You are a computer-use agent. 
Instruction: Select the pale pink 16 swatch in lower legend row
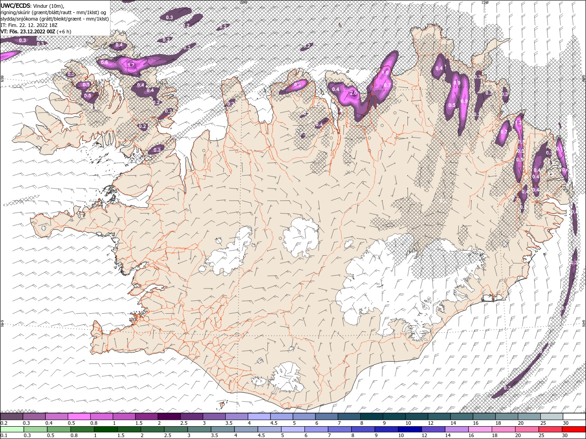tap(480, 429)
